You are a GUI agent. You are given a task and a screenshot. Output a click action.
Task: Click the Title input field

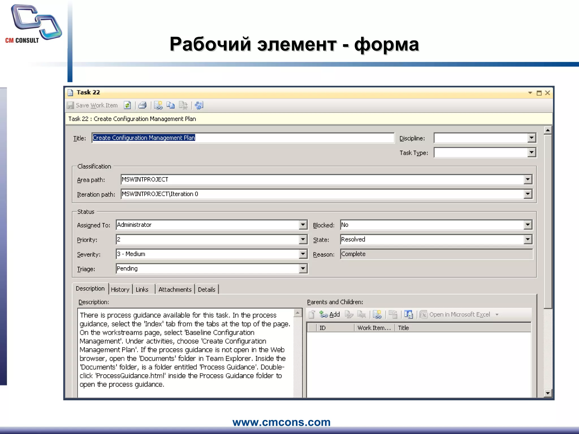click(x=243, y=138)
